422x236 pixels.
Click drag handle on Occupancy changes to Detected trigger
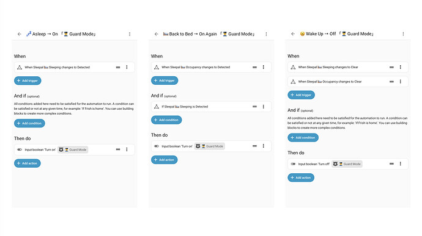[x=254, y=67]
